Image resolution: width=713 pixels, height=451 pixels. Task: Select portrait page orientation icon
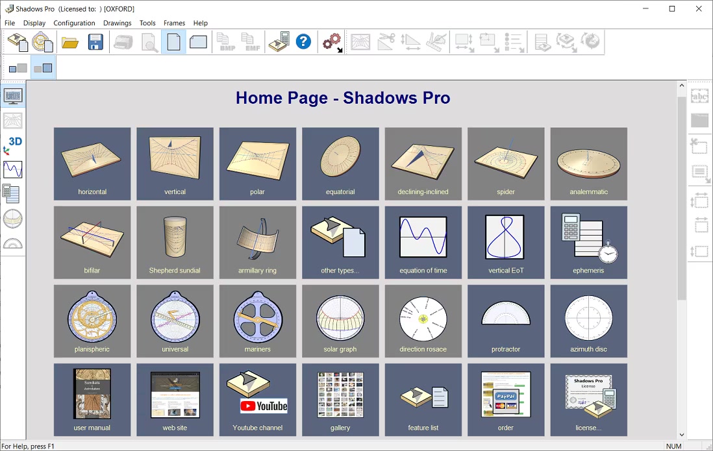173,42
